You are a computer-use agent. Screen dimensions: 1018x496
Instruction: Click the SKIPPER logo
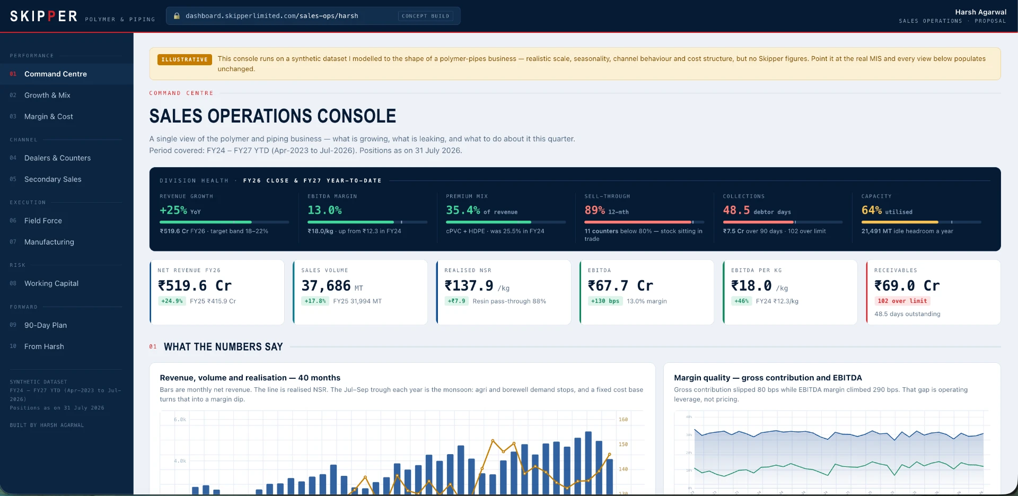pos(44,16)
